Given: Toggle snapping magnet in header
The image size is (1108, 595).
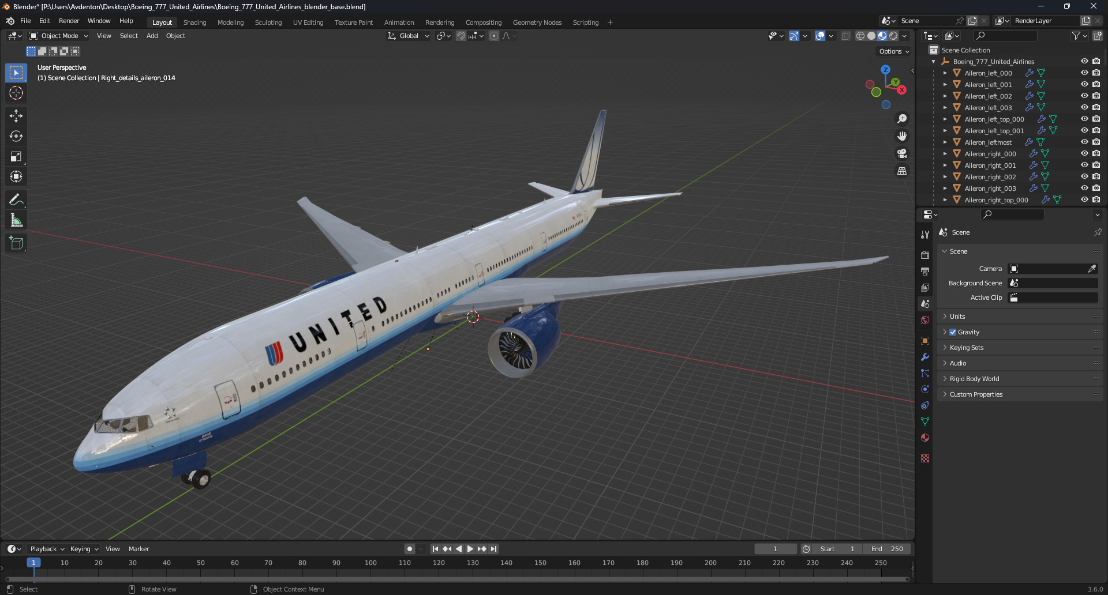Looking at the screenshot, I should 461,36.
